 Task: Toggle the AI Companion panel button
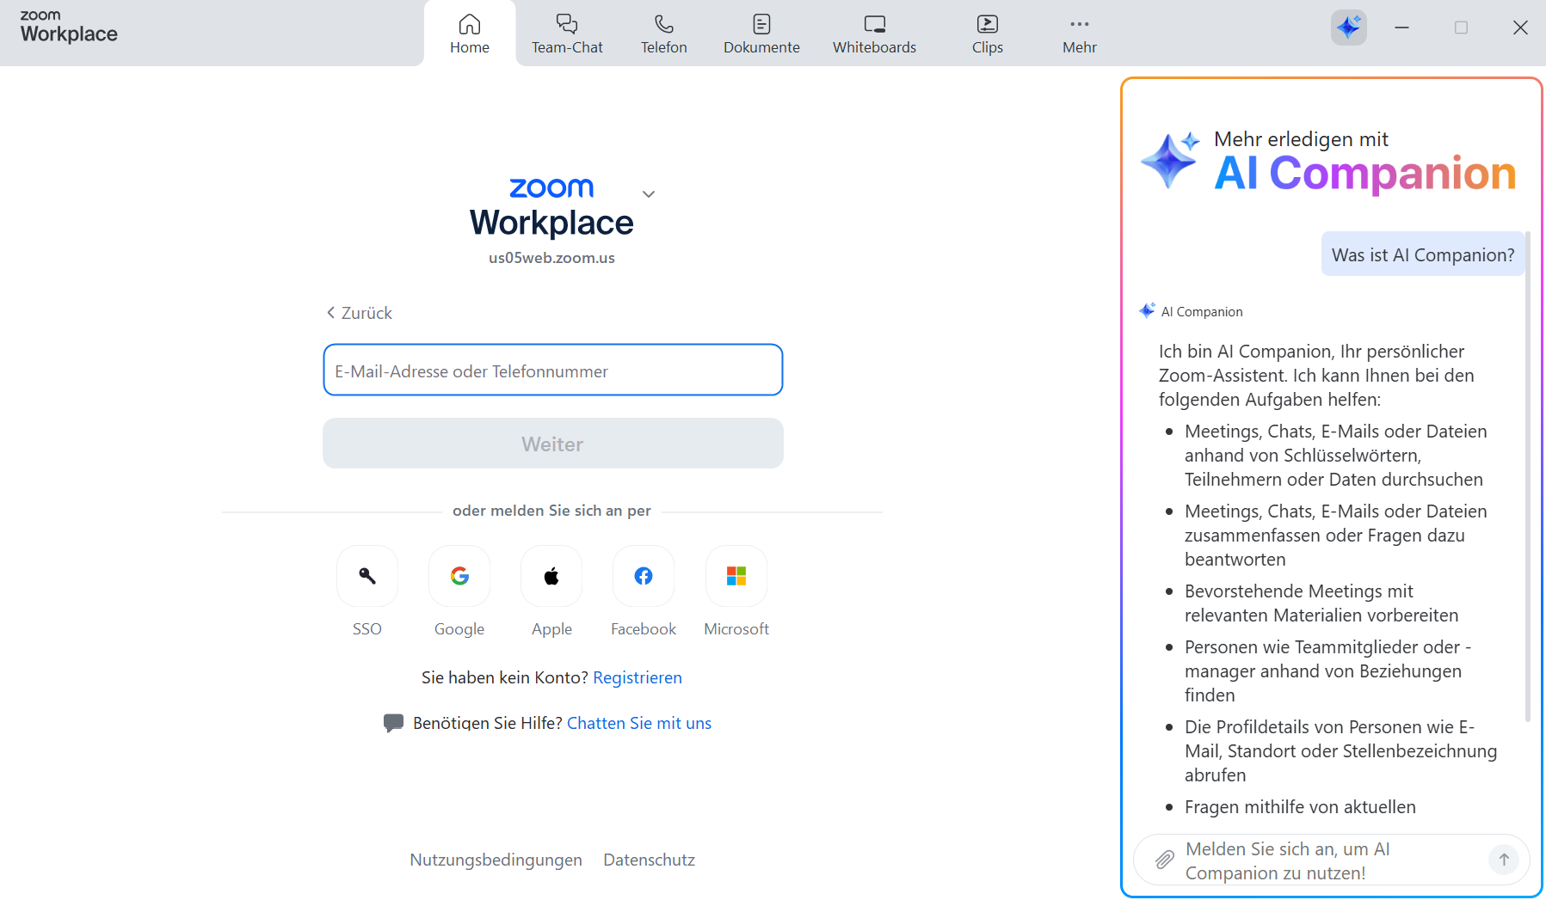[x=1348, y=28]
